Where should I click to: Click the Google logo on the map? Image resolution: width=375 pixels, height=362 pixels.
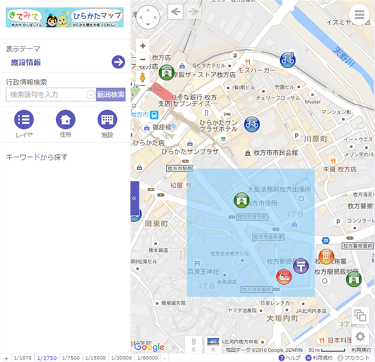coord(149,347)
